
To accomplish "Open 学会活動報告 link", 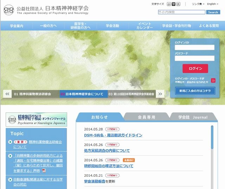I will click(x=95, y=181).
